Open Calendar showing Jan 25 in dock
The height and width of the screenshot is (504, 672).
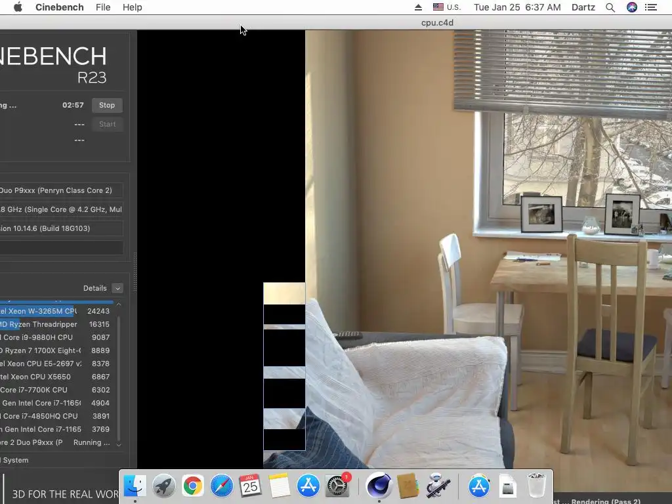point(250,486)
